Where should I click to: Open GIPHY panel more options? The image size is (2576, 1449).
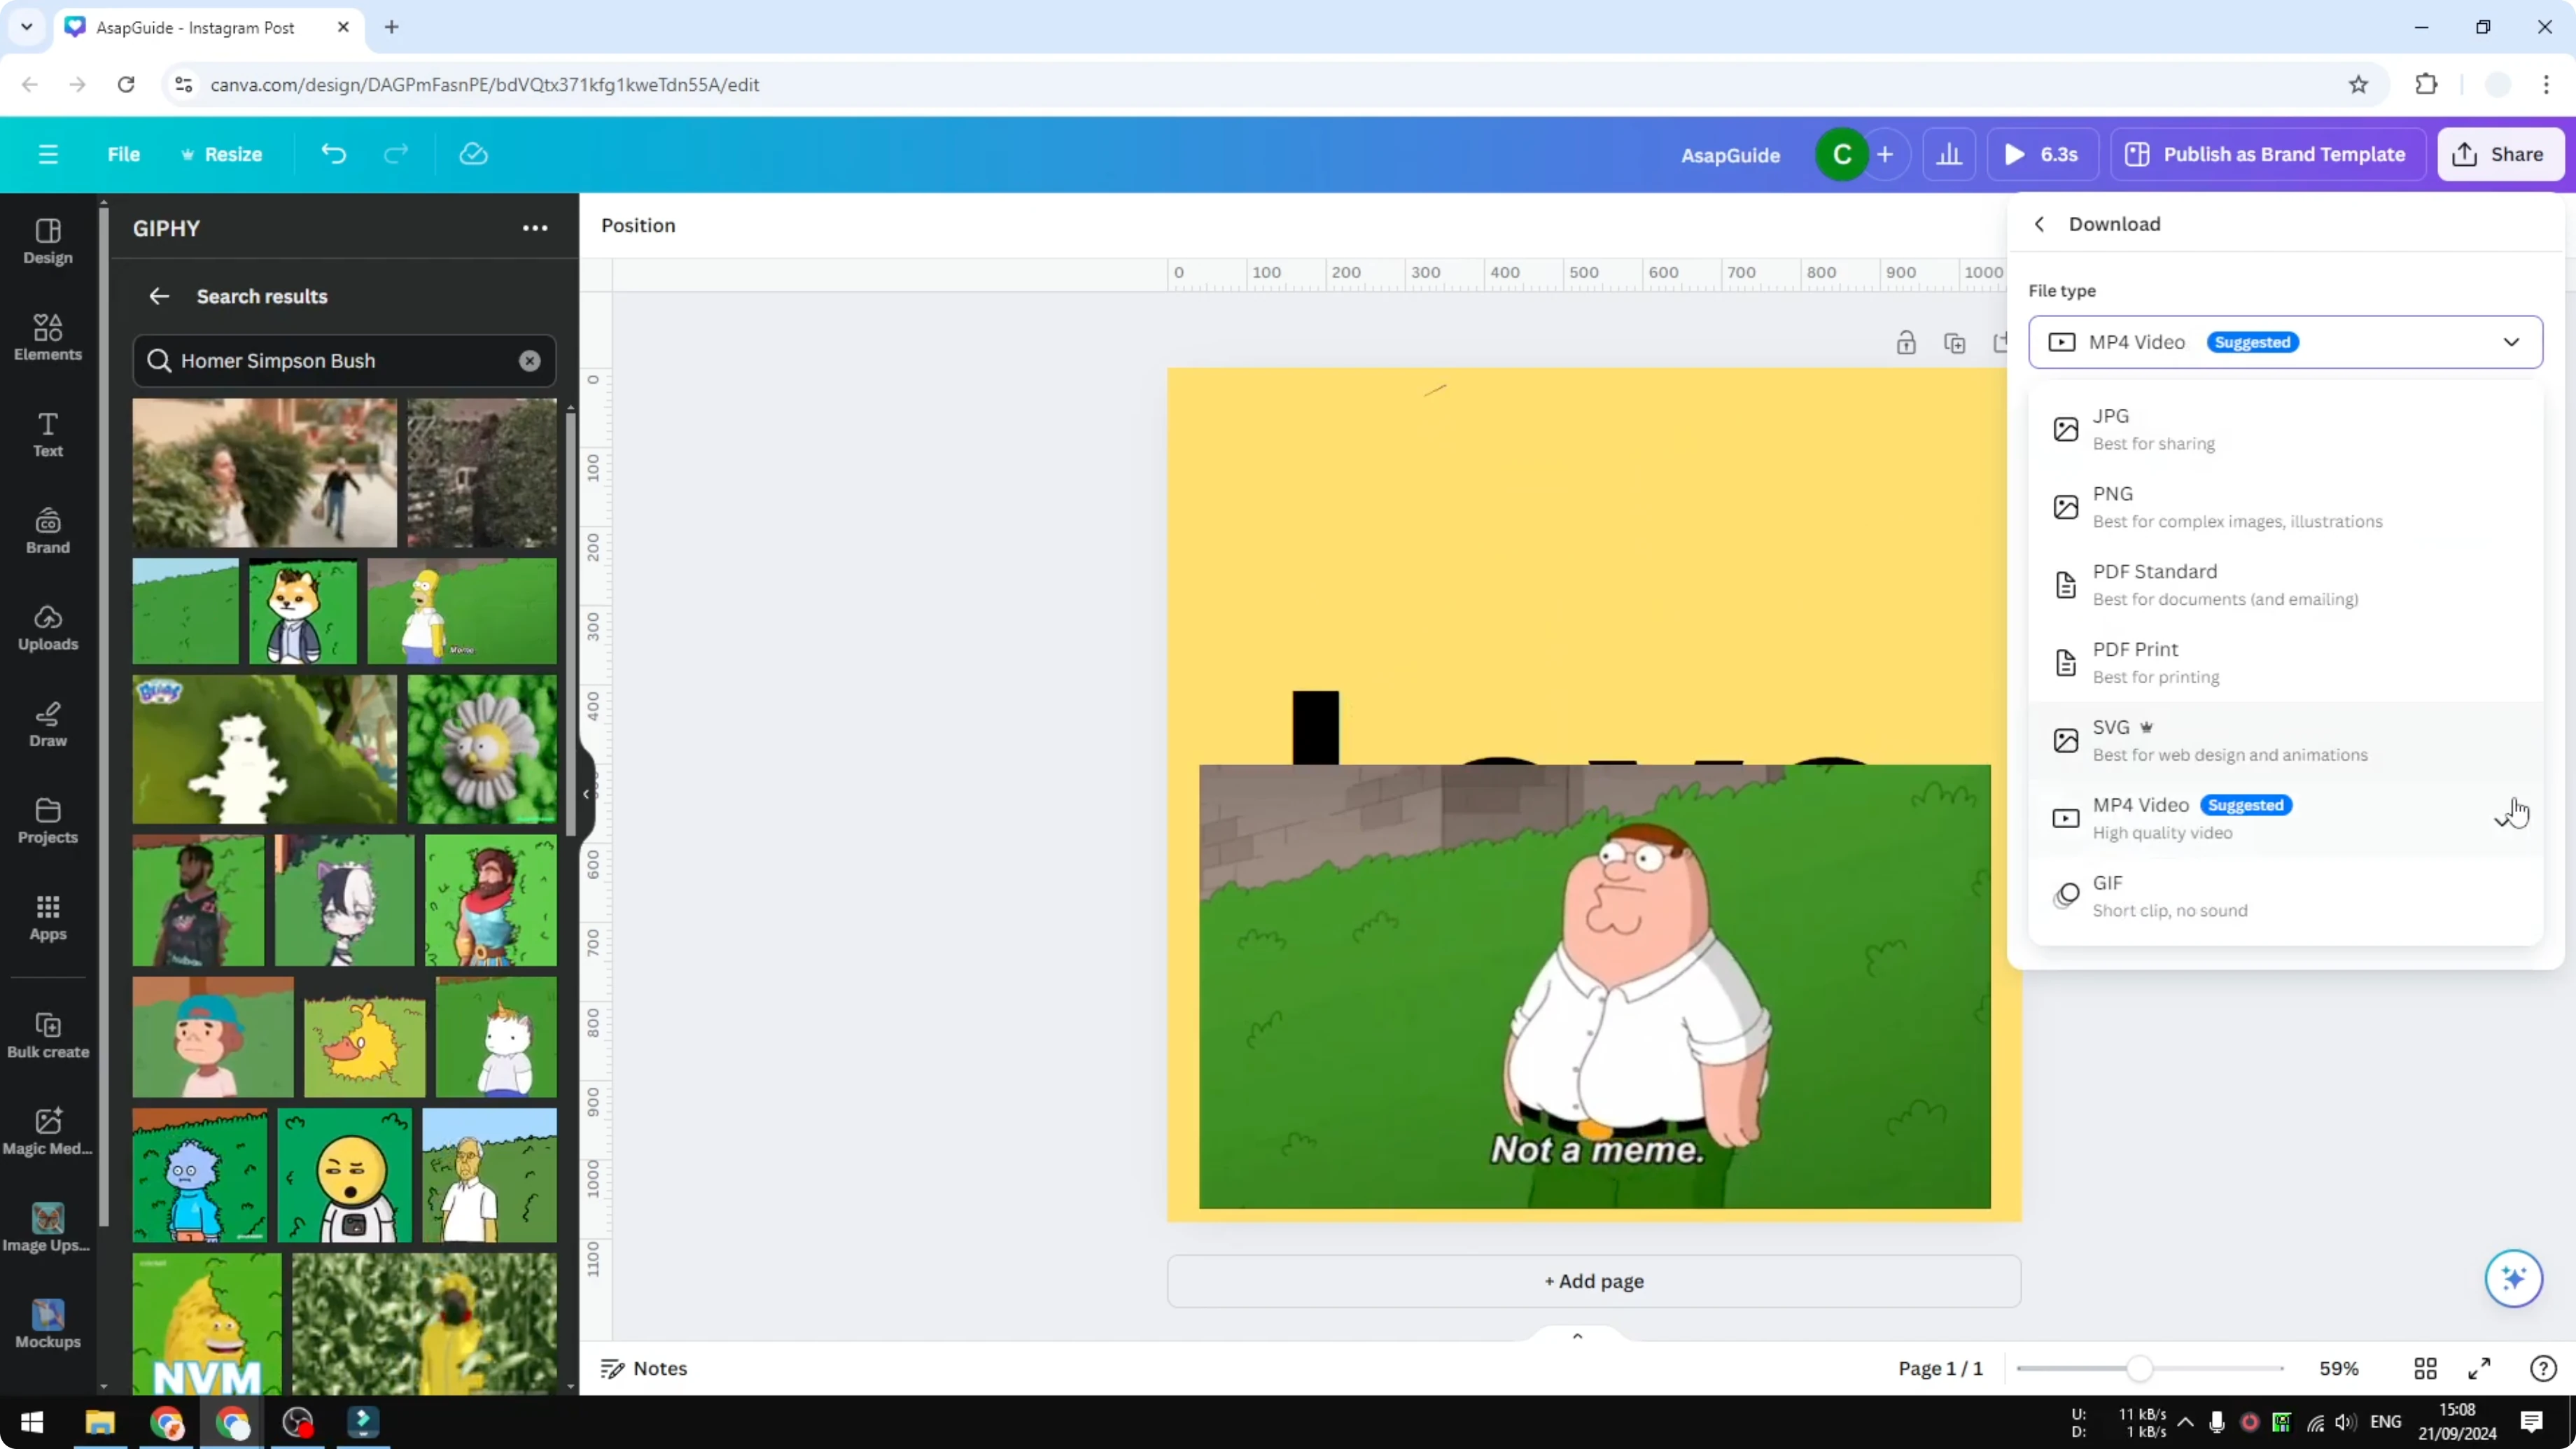[535, 228]
